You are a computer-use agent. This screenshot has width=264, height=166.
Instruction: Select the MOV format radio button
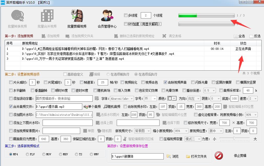tap(44, 154)
